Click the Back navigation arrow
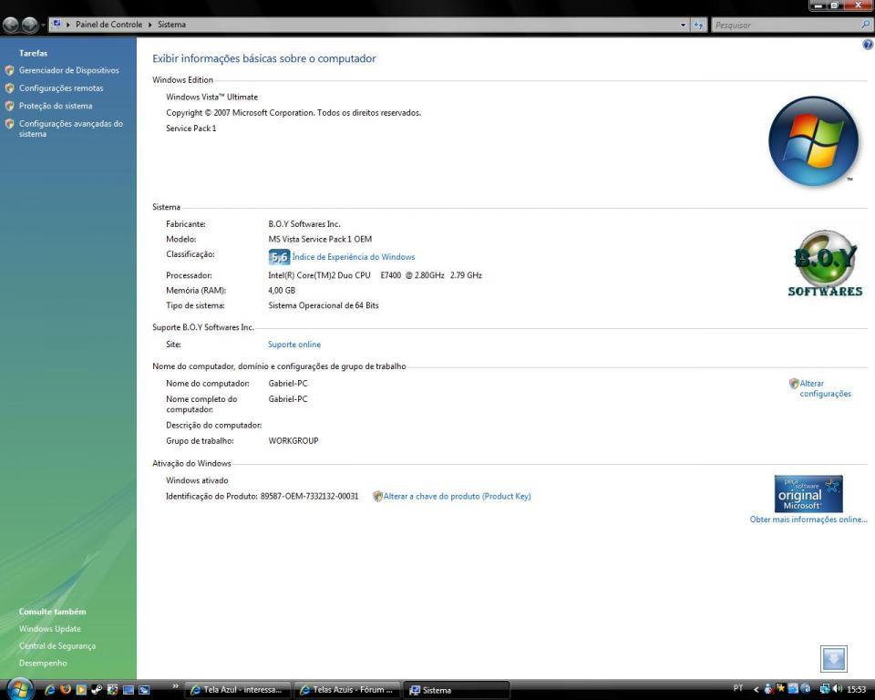The image size is (875, 700). pos(12,25)
